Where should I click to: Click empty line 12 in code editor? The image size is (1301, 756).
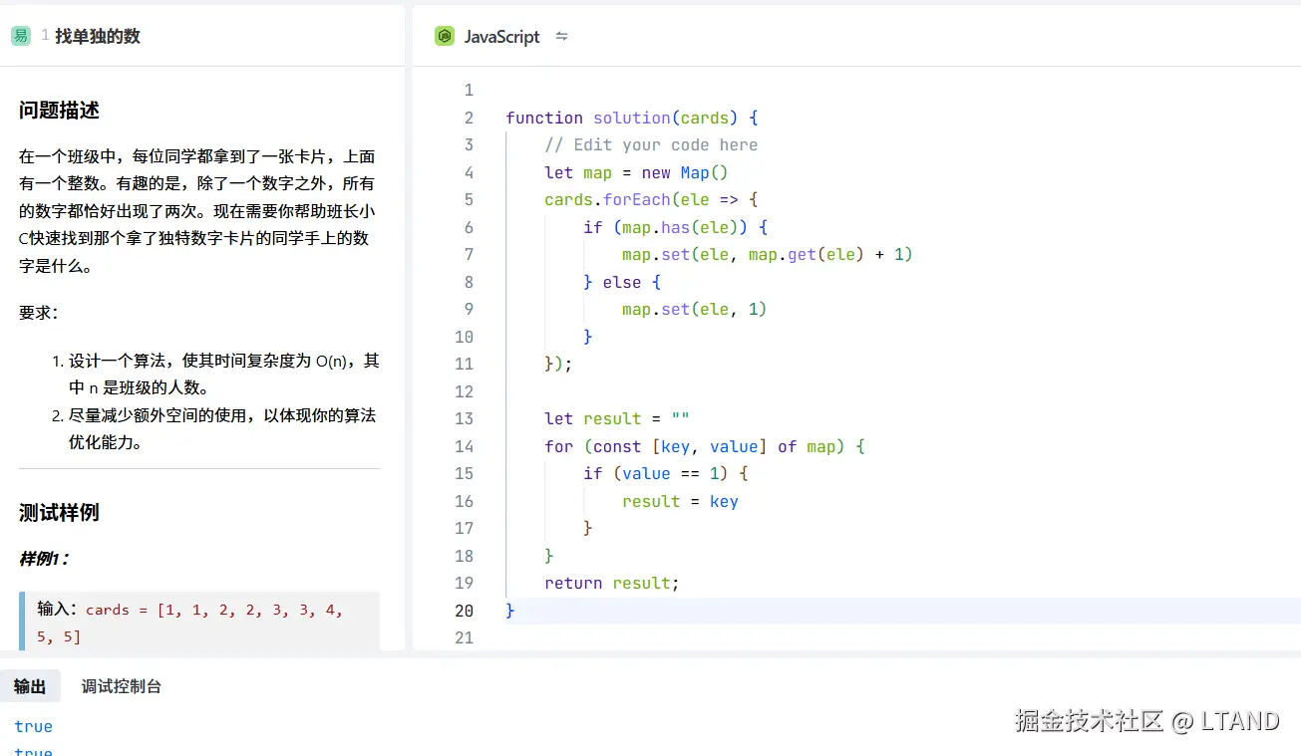coord(698,391)
